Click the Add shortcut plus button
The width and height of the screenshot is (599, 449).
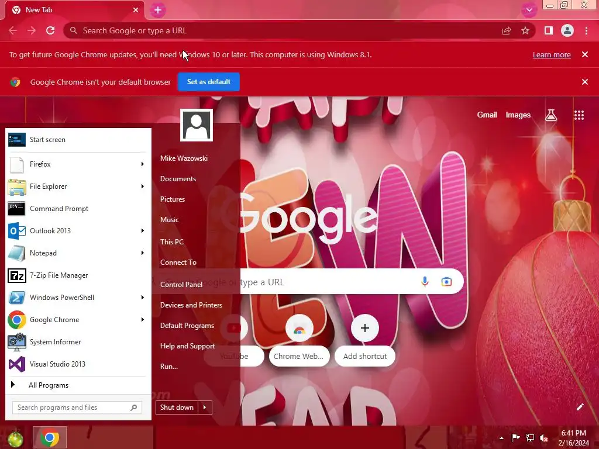pyautogui.click(x=365, y=328)
